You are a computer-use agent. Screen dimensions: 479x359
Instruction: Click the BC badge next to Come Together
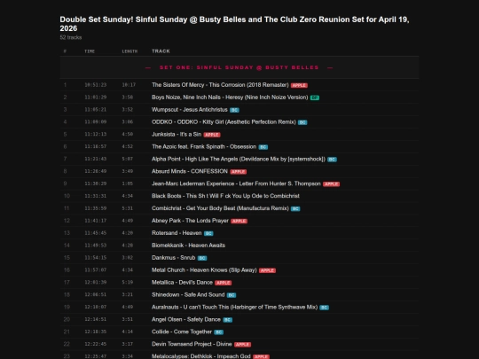[219, 332]
